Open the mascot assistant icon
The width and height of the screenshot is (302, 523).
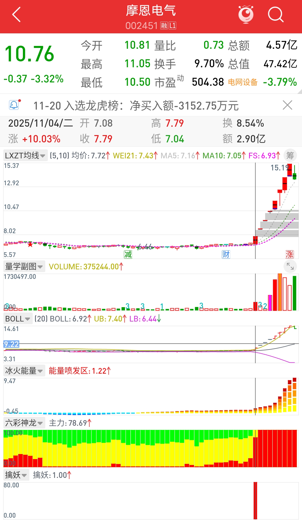tap(246, 14)
